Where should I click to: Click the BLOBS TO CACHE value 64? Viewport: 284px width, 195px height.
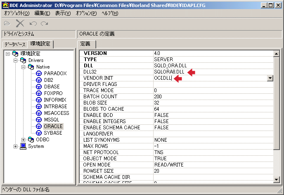point(157,109)
